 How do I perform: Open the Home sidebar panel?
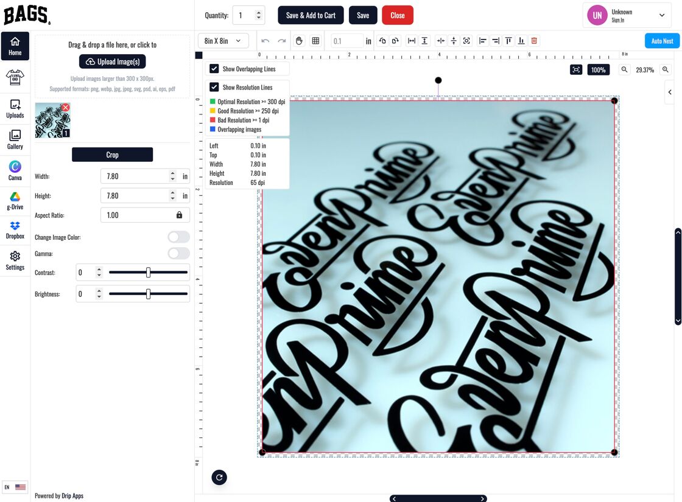(15, 46)
